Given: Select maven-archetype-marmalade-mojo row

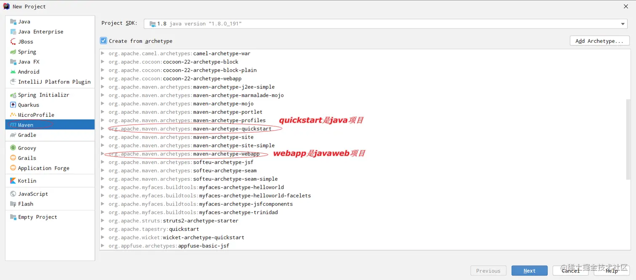Looking at the screenshot, I should point(363,95).
